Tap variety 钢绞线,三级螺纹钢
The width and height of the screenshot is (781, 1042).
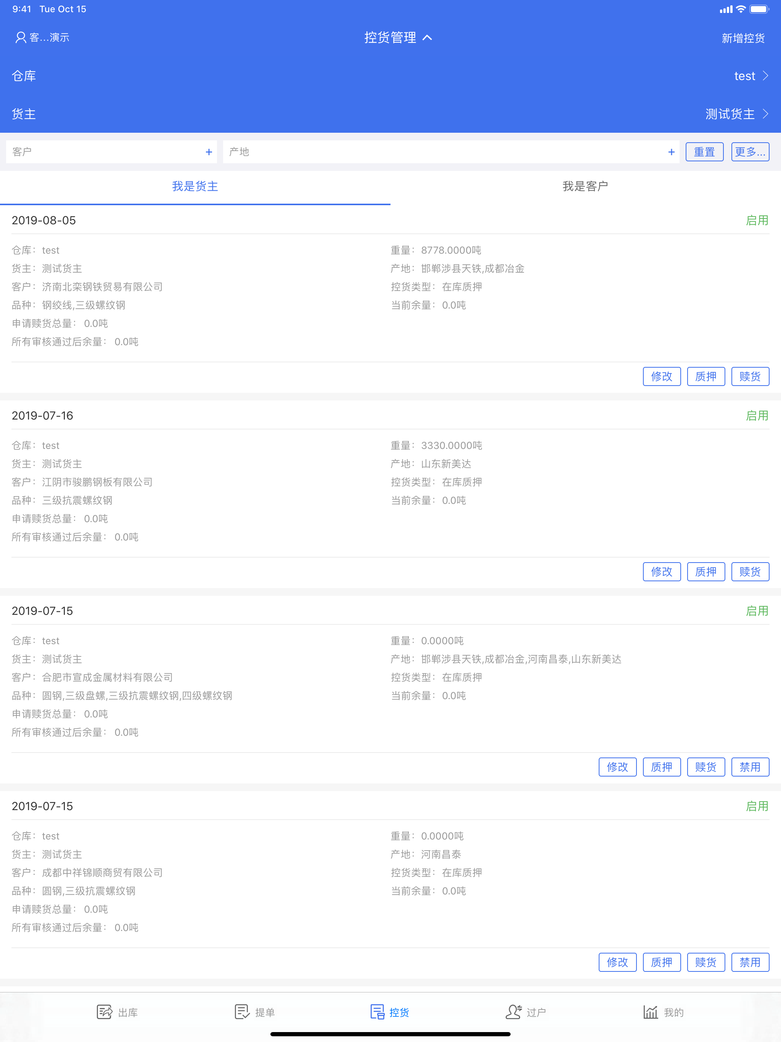coord(84,305)
